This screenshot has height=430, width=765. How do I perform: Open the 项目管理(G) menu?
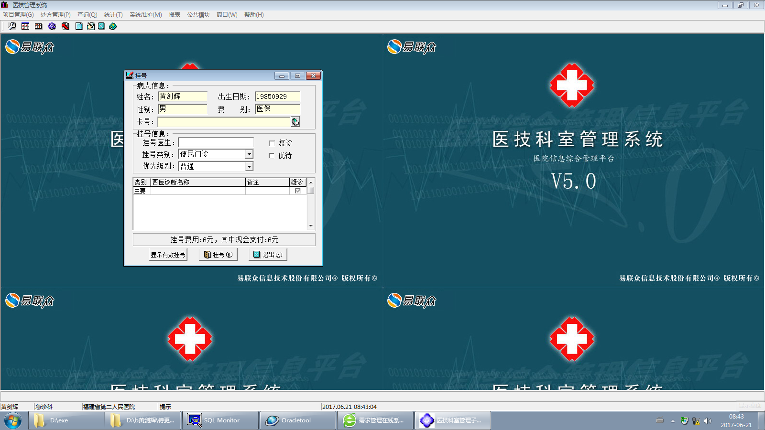(x=18, y=15)
